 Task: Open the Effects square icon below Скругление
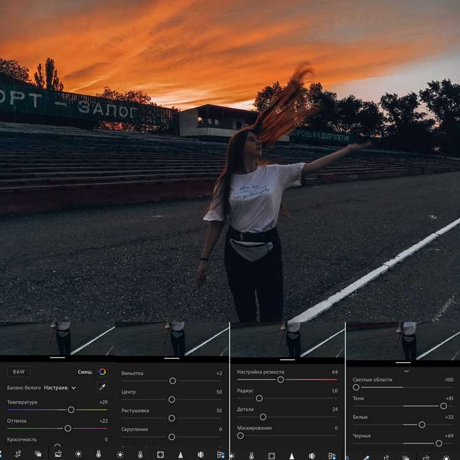pos(161,454)
